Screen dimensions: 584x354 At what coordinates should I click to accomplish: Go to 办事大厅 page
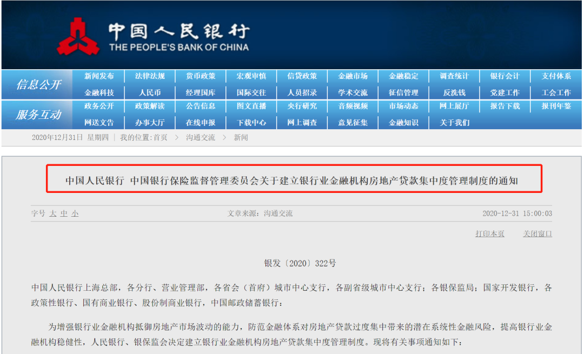[150, 123]
